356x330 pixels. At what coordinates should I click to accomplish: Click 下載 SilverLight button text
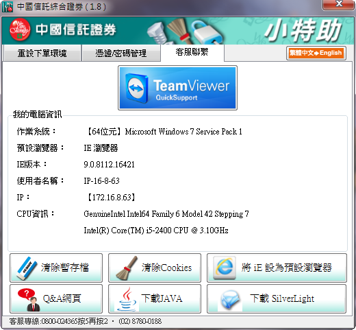coord(282,298)
